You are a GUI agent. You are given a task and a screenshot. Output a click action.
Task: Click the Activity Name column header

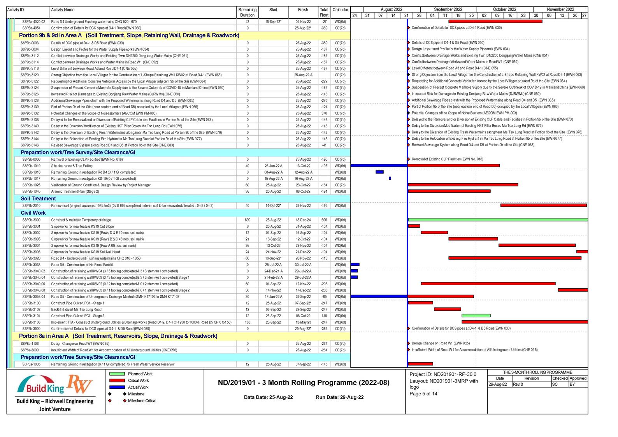63,10
